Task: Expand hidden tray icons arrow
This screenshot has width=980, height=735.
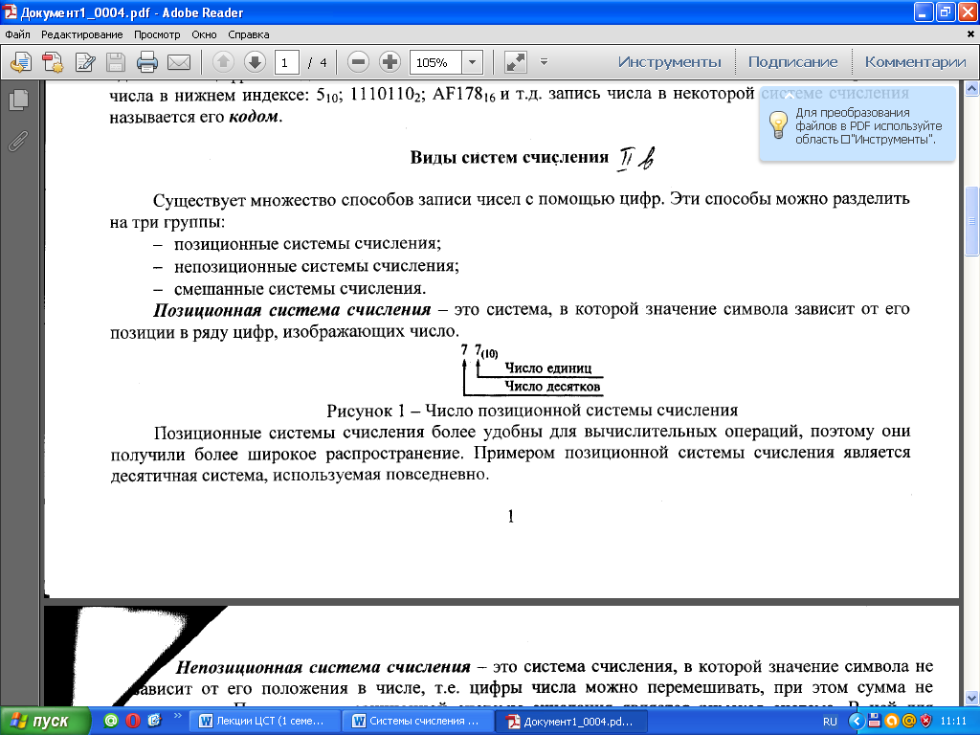Action: click(x=857, y=722)
